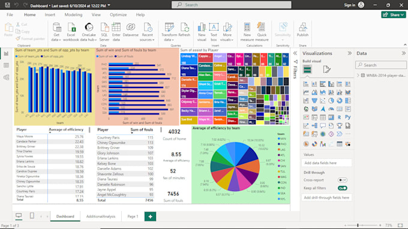Click the SQL Server icon

click(104, 32)
